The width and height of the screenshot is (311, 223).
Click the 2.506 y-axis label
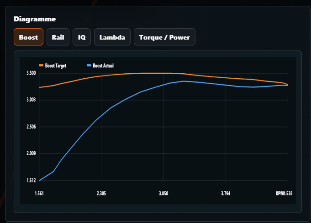click(x=31, y=127)
